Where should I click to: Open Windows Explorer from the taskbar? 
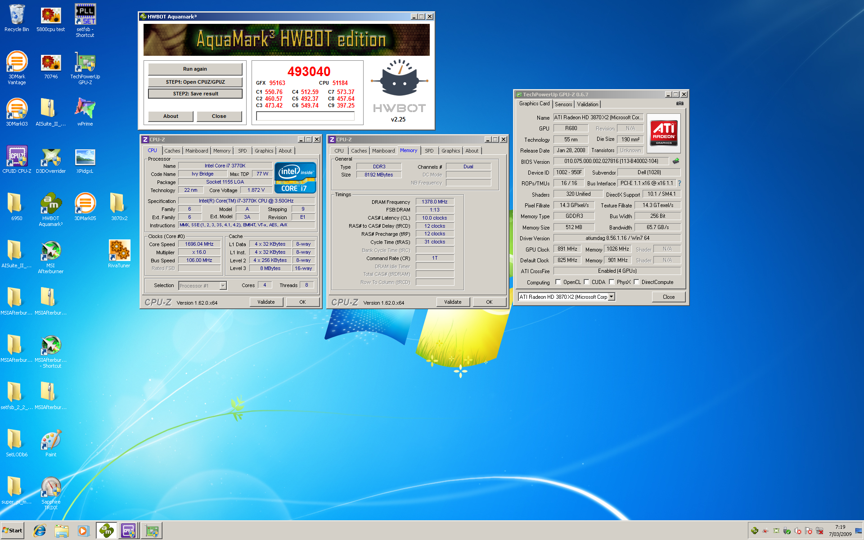(x=61, y=531)
